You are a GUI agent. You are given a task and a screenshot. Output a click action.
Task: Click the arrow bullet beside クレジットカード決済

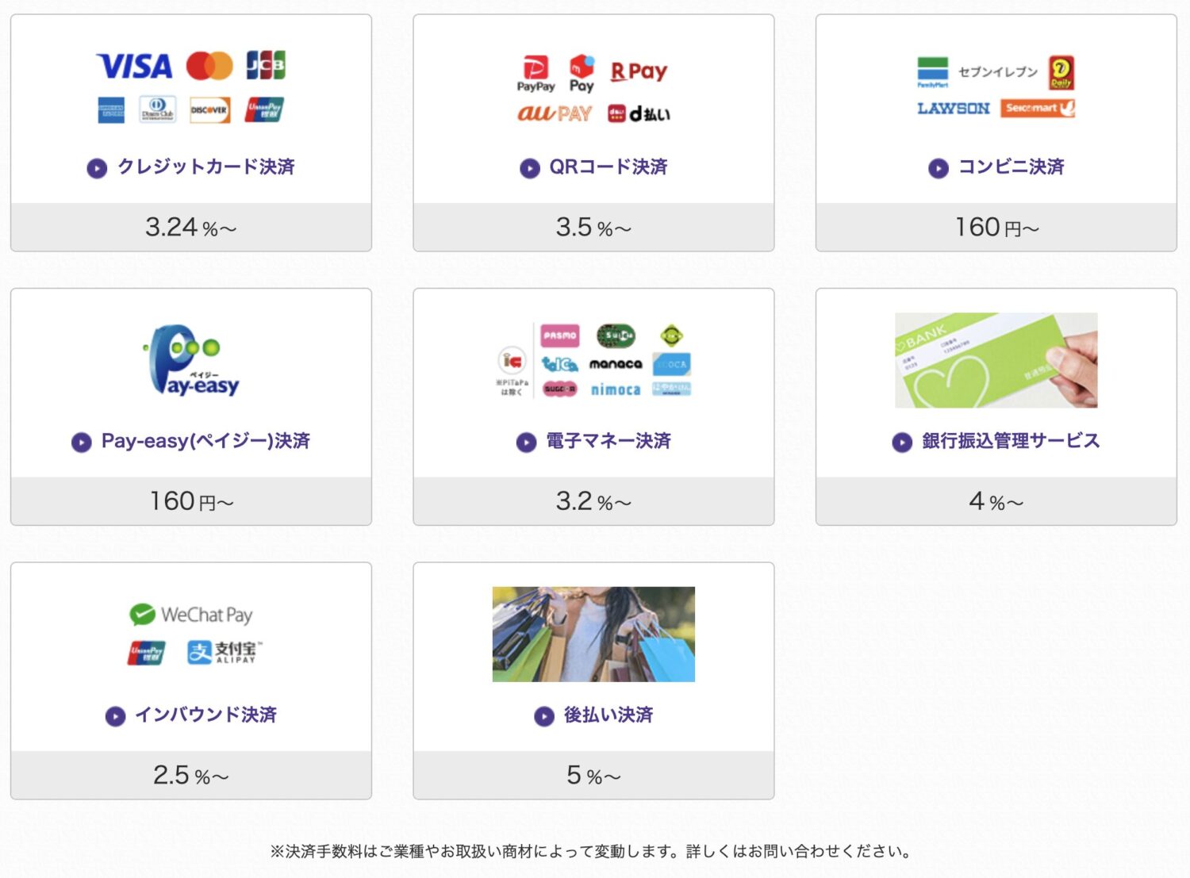click(97, 168)
